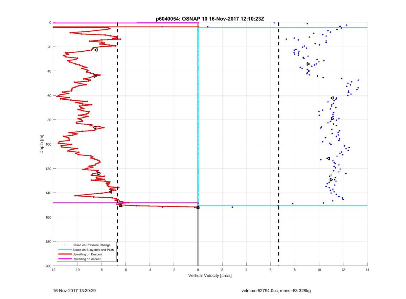Click the x-axis tick label '-6'
The width and height of the screenshot is (406, 299).
[126, 270]
